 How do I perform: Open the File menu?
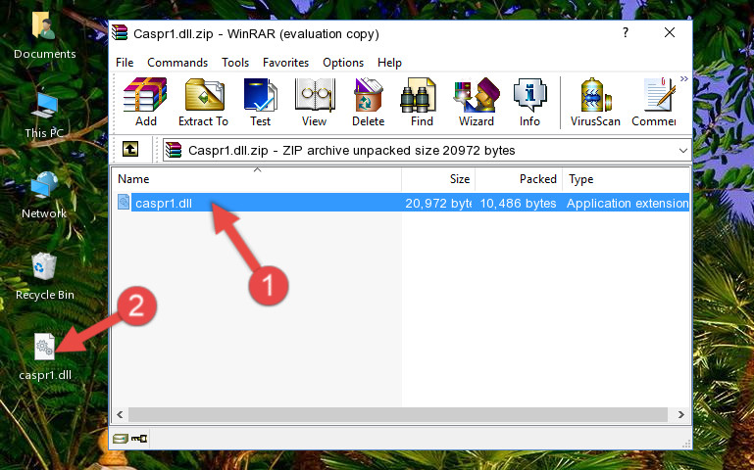(x=125, y=63)
